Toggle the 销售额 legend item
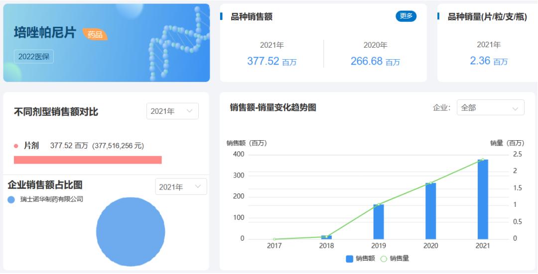This screenshot has height=274, width=538. 360,259
